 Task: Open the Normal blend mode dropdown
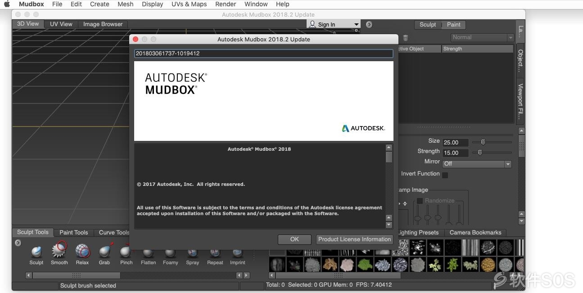(x=482, y=37)
